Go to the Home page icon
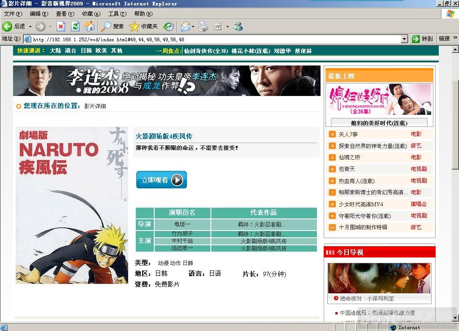459x331 pixels. (x=89, y=26)
